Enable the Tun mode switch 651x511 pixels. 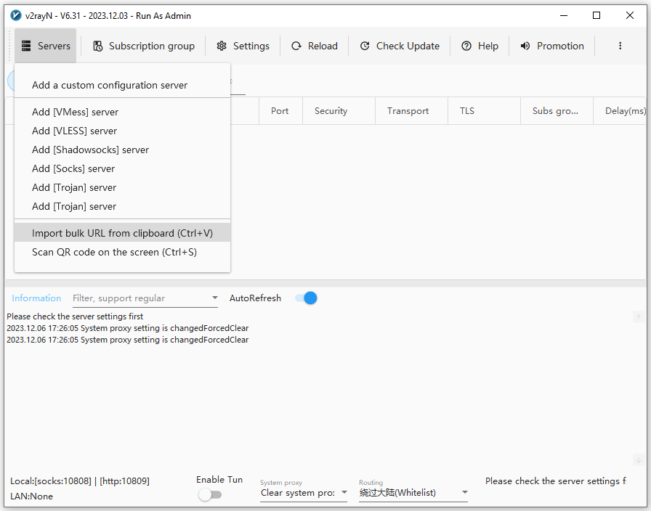210,494
